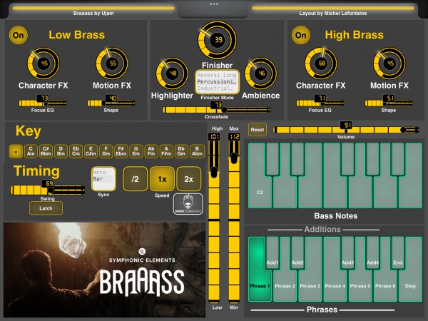Screen dimensions: 428x321
Task: Trigger the Add1 black key
Action: point(272,253)
